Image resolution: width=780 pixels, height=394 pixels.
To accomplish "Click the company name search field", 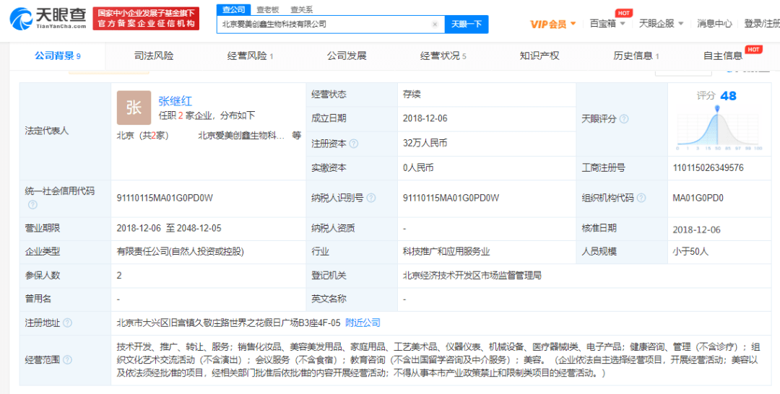I will 325,24.
